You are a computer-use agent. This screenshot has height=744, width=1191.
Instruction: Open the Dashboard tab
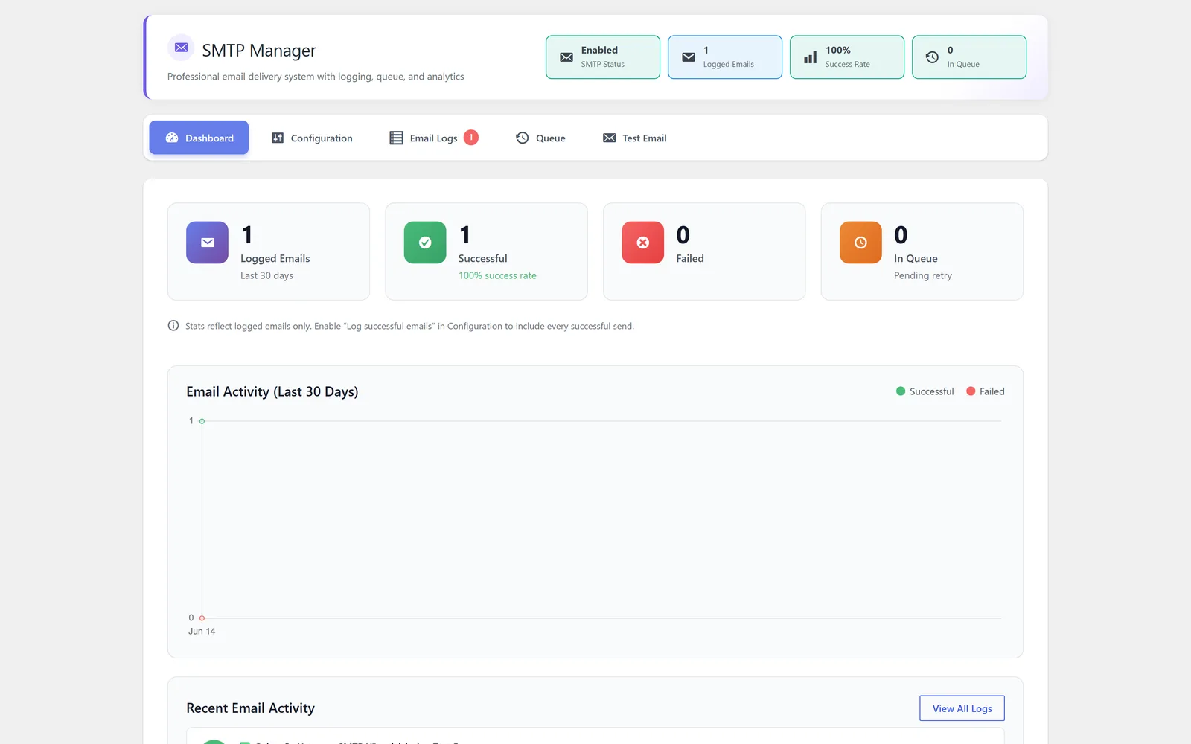tap(199, 138)
